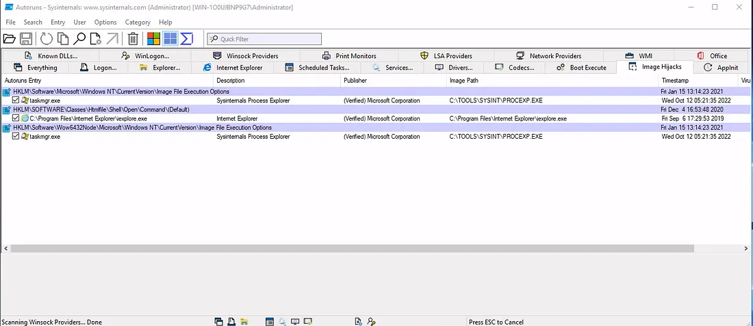Open the Category menu

[138, 23]
